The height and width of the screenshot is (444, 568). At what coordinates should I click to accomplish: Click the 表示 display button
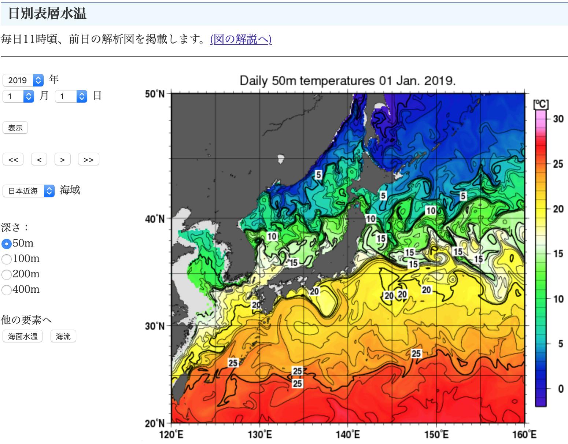(x=15, y=128)
